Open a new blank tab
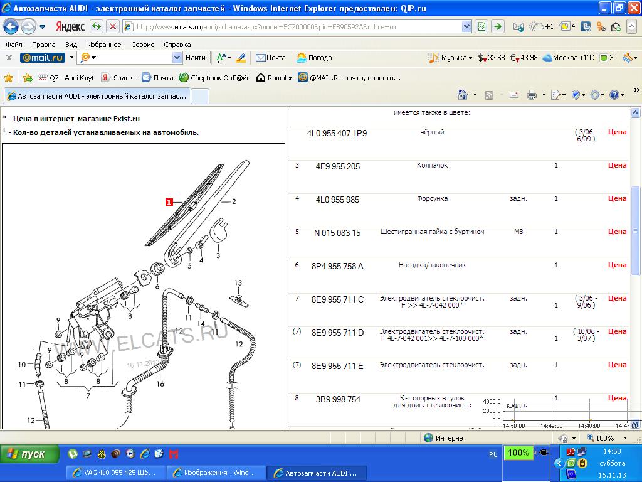The width and height of the screenshot is (642, 482). [200, 96]
